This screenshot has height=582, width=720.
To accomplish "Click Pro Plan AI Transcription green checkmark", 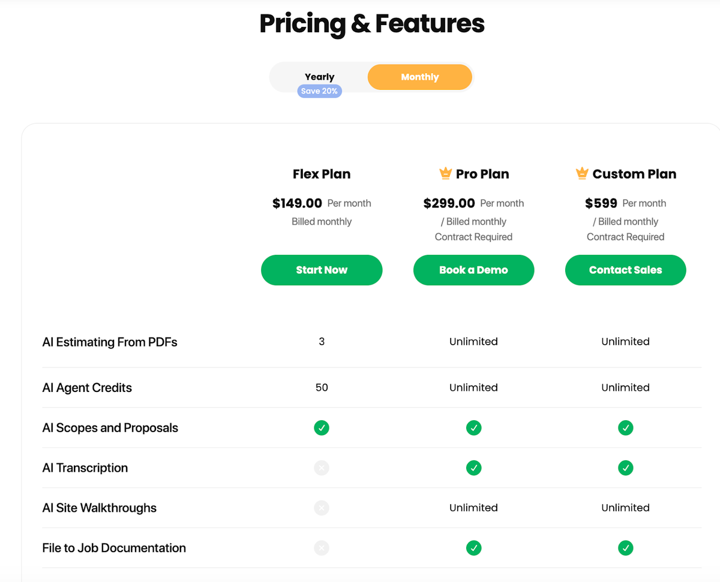I will [x=474, y=468].
